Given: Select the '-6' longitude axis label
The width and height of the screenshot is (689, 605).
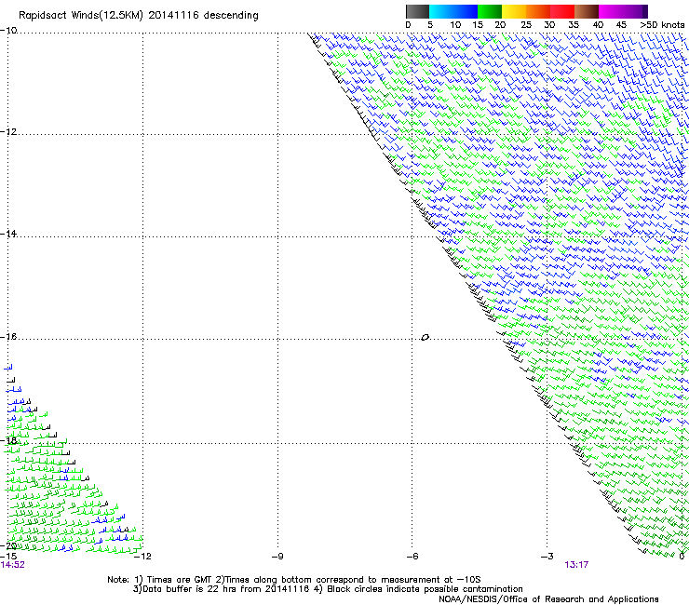Looking at the screenshot, I should pos(412,557).
